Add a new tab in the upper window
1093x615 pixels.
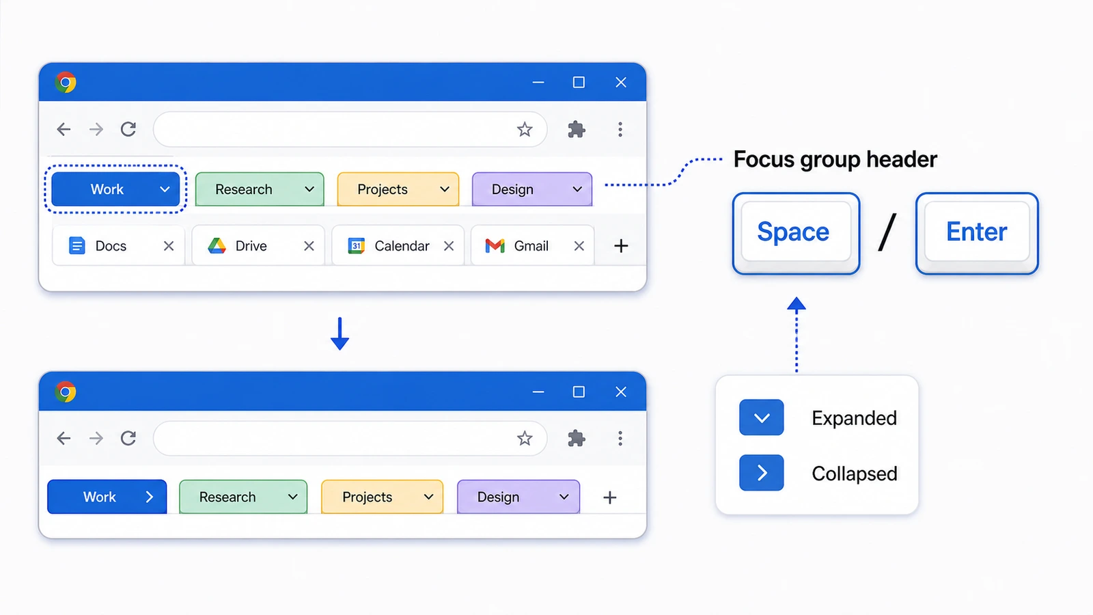point(621,246)
